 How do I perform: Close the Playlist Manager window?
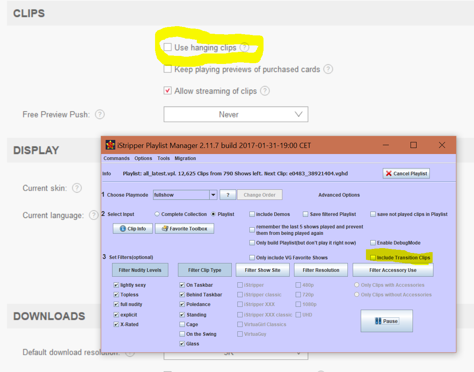pos(441,145)
